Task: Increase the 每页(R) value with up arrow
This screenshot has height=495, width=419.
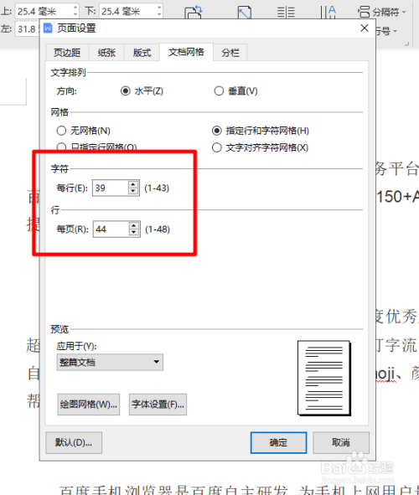Action: coord(134,225)
